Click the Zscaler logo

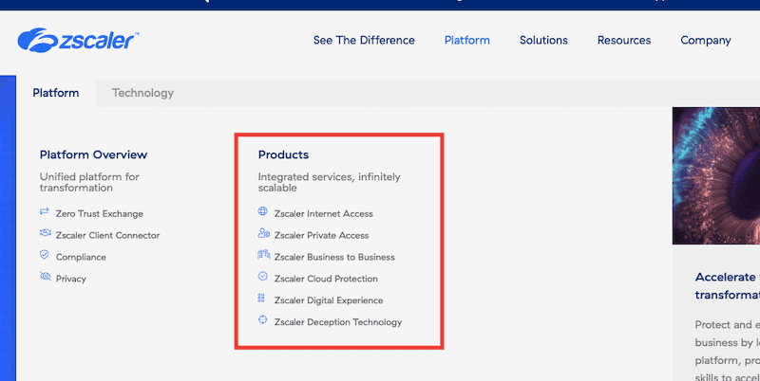coord(79,40)
